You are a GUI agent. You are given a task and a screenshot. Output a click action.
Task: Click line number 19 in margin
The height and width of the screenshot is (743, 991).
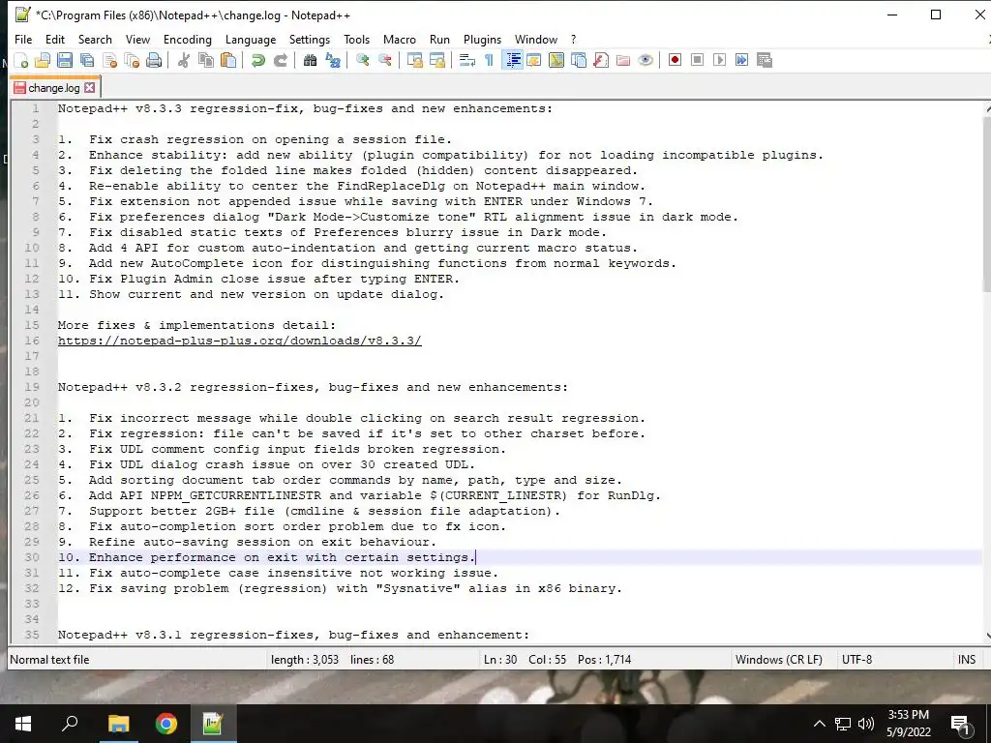pyautogui.click(x=32, y=387)
